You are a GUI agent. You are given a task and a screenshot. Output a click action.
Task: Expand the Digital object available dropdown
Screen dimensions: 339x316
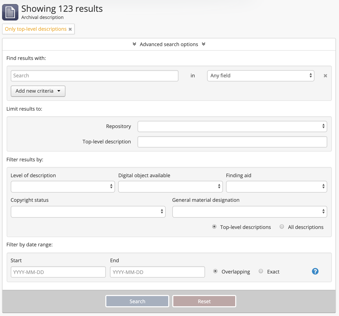coord(170,187)
